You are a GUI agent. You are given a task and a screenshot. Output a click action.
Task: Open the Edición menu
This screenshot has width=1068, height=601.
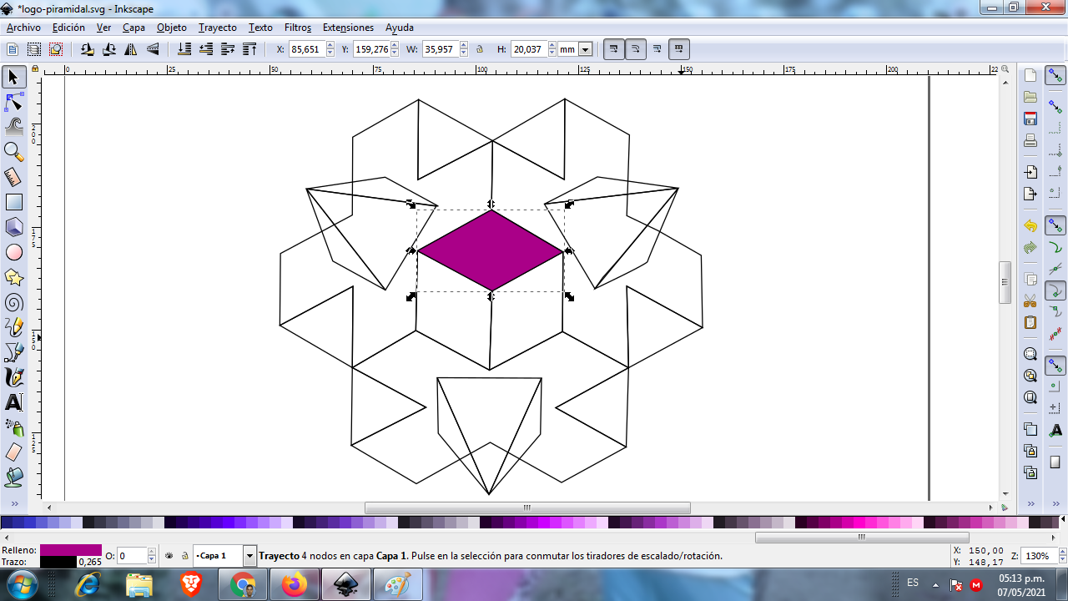pyautogui.click(x=68, y=28)
